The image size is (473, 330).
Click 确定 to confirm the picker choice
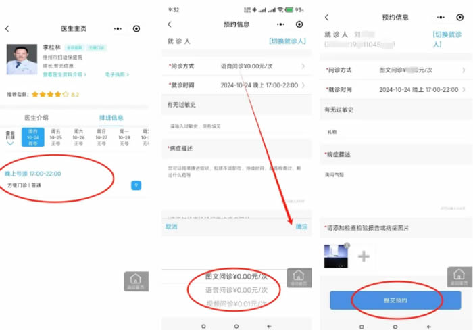click(x=301, y=227)
